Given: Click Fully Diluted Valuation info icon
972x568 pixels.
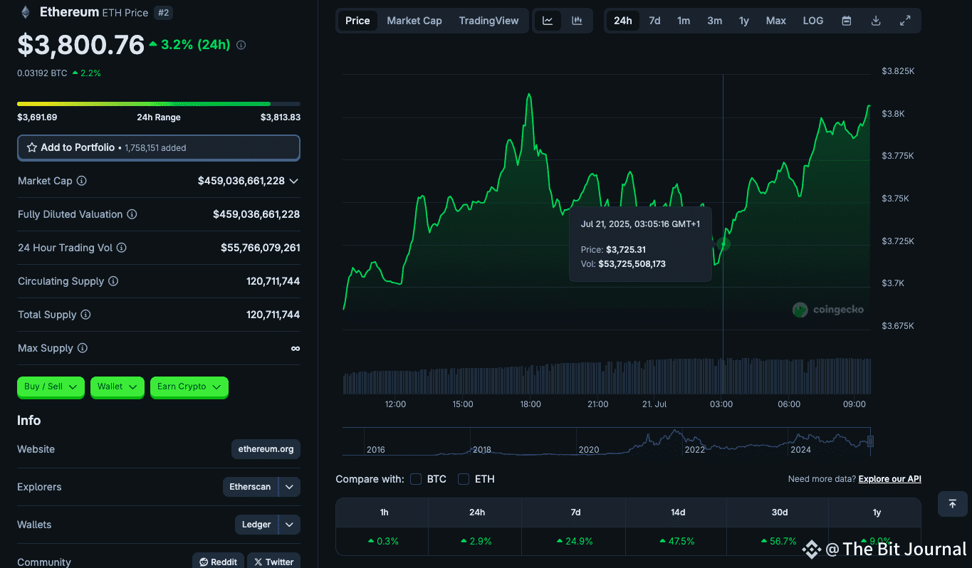Looking at the screenshot, I should coord(132,214).
